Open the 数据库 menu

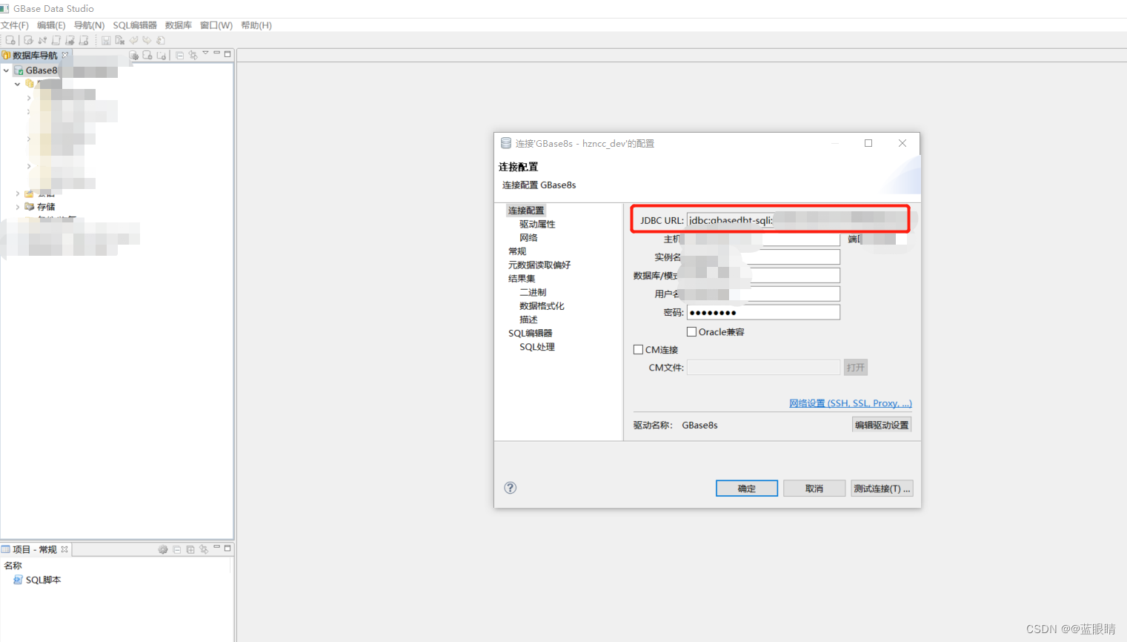[179, 25]
